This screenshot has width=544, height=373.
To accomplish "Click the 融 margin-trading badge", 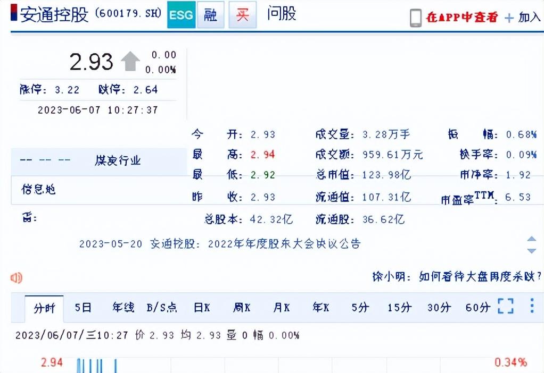I will (211, 15).
